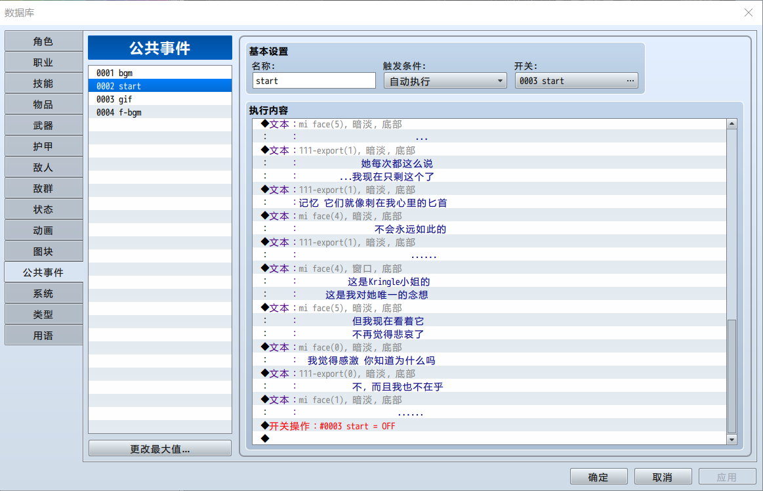The width and height of the screenshot is (763, 491).
Task: Click scroll-up arrow of 执行内容 list
Action: (x=732, y=124)
